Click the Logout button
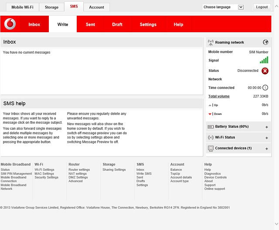 262,7
